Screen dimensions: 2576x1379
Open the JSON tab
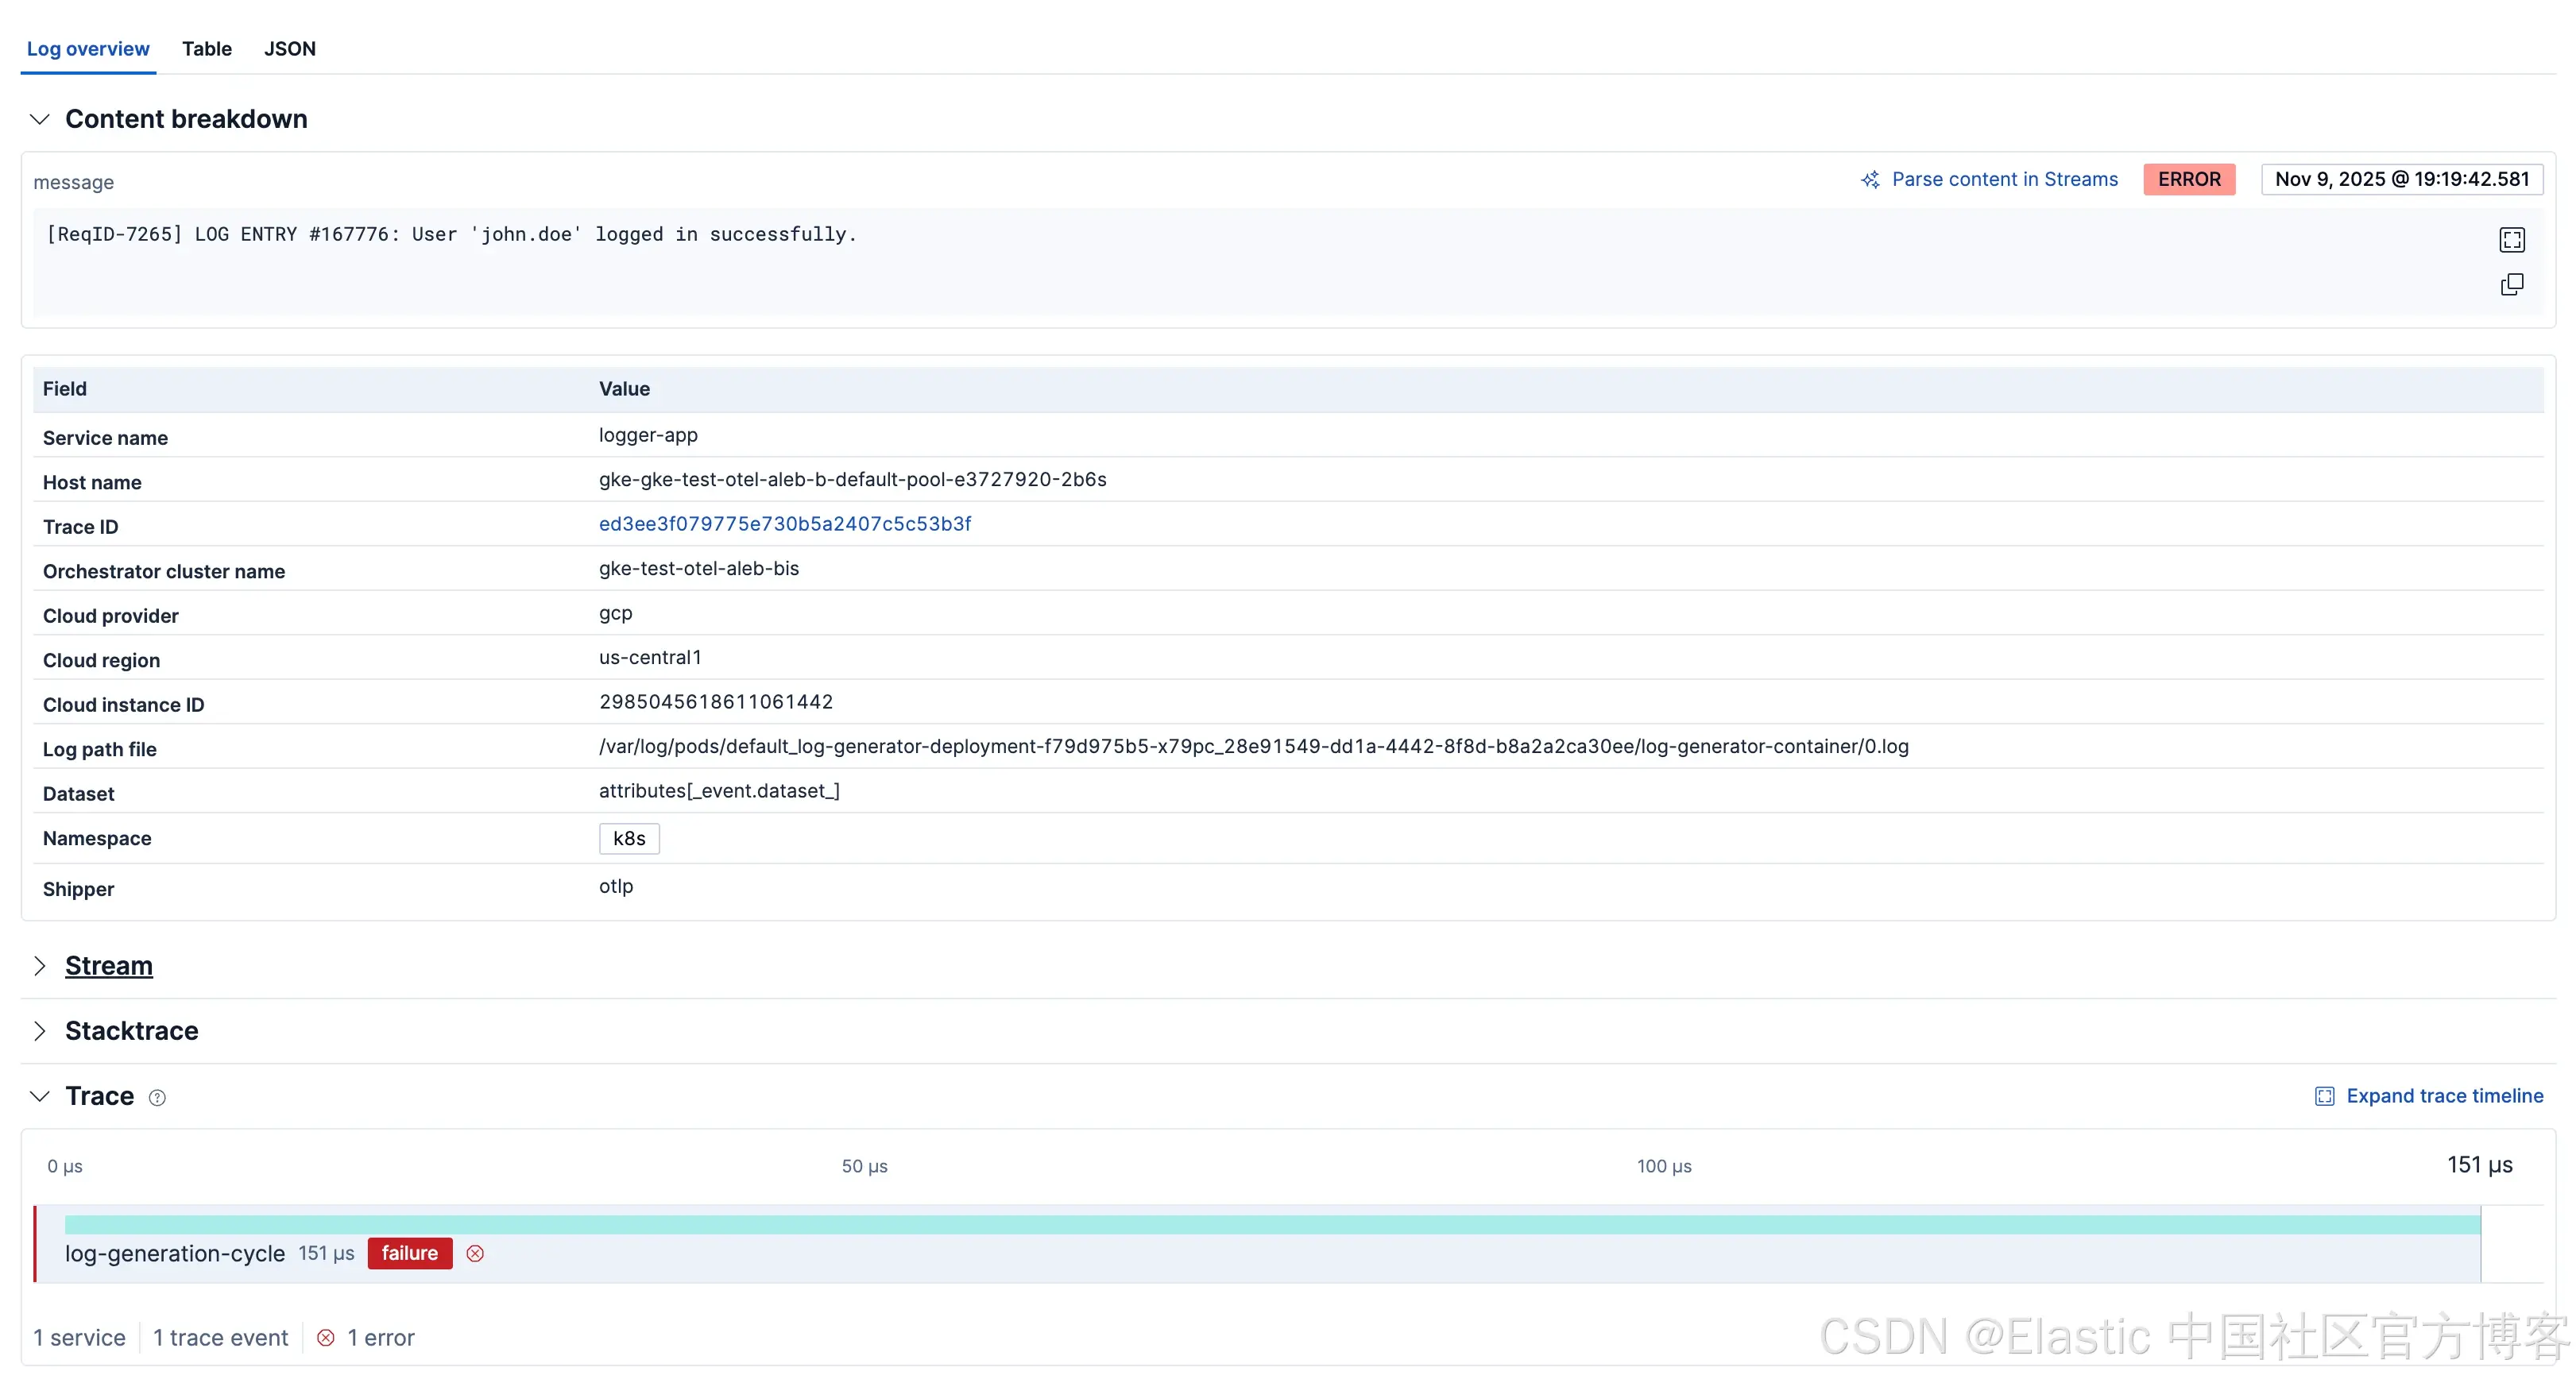click(290, 49)
